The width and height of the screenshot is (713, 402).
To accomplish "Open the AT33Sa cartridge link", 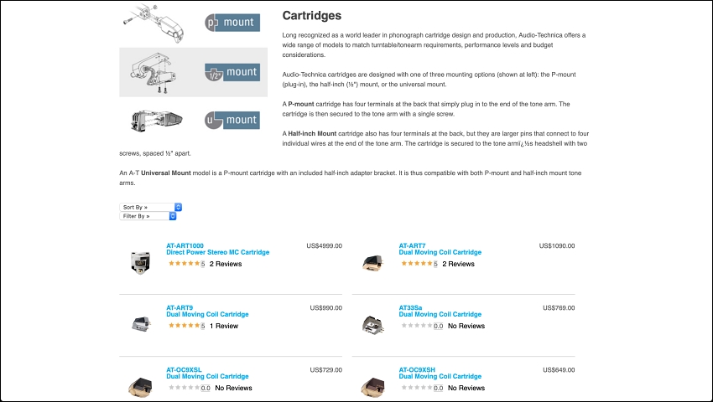I will coord(440,312).
